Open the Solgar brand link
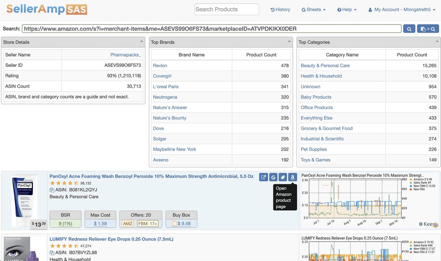This screenshot has height=261, width=441. [160, 139]
